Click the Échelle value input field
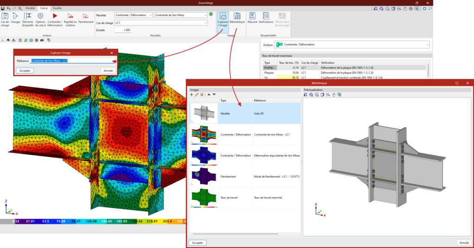Image resolution: width=474 pixels, height=248 pixels. coord(123,30)
